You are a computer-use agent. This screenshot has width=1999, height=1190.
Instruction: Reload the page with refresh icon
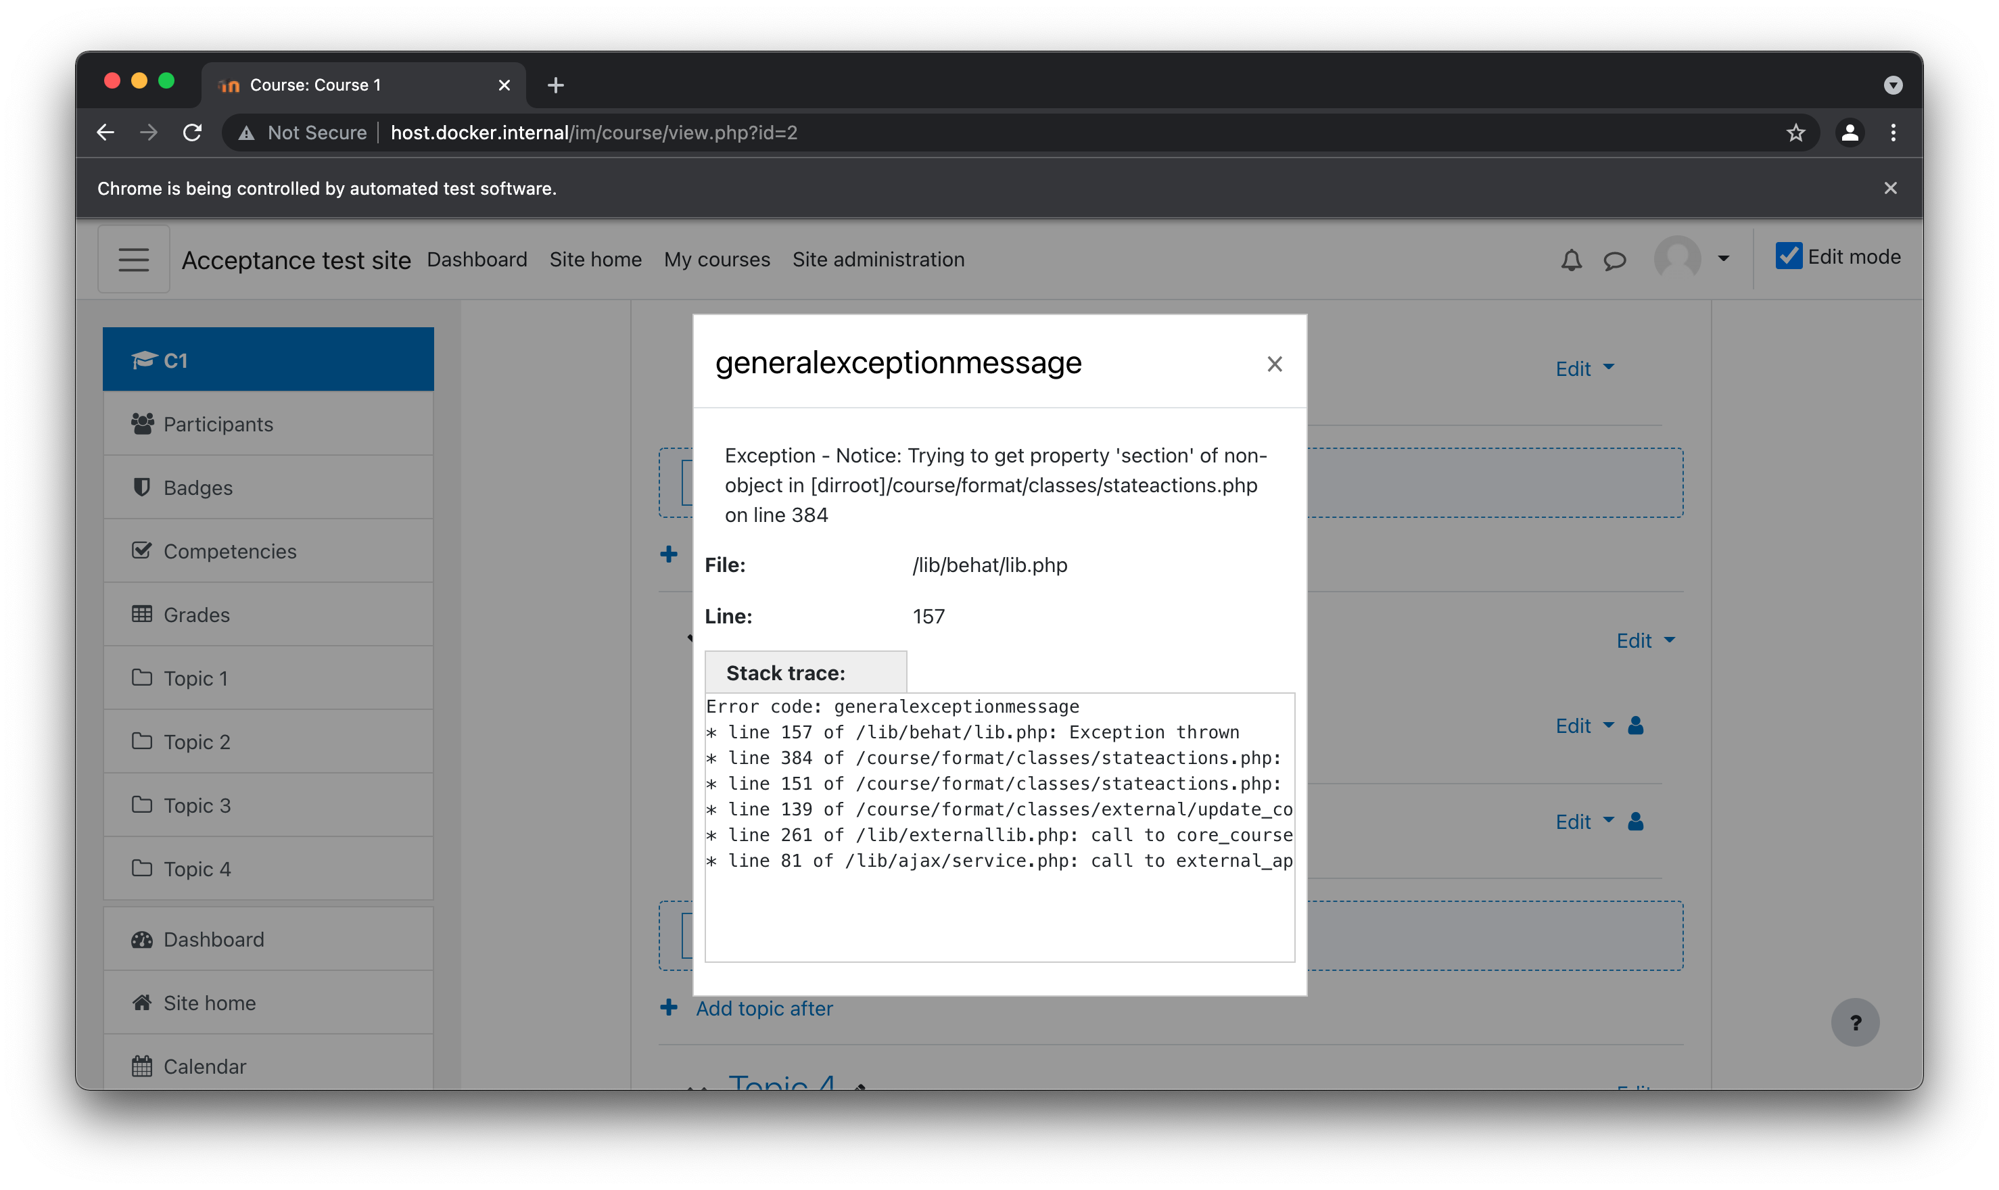[x=191, y=133]
